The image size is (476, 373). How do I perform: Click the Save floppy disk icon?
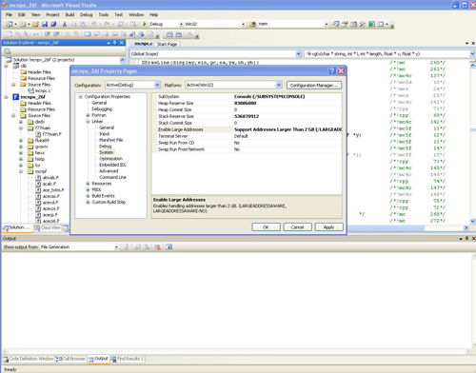pos(45,24)
